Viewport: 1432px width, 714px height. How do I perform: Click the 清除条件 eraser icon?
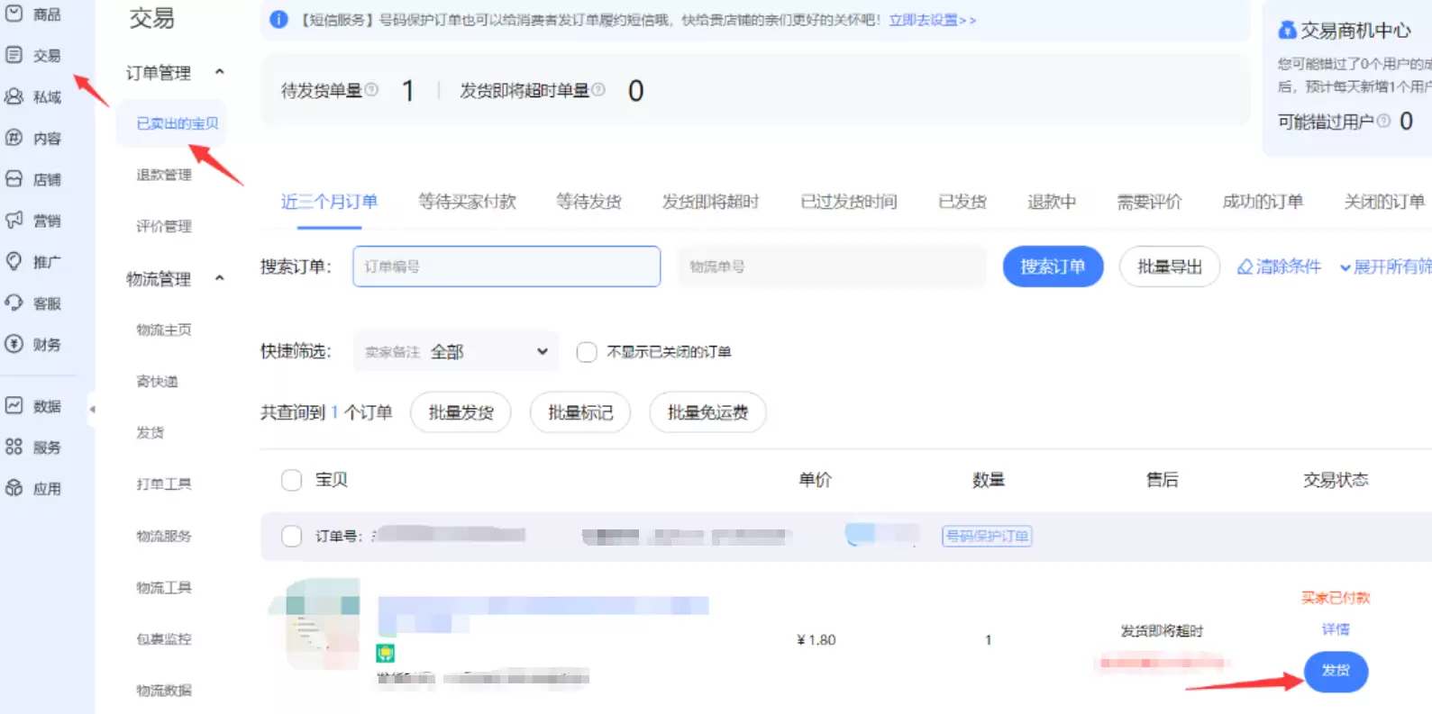pyautogui.click(x=1245, y=267)
